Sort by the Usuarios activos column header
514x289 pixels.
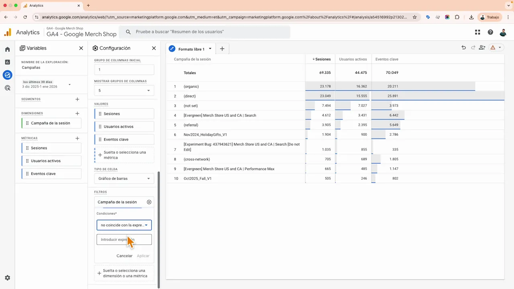click(x=353, y=59)
